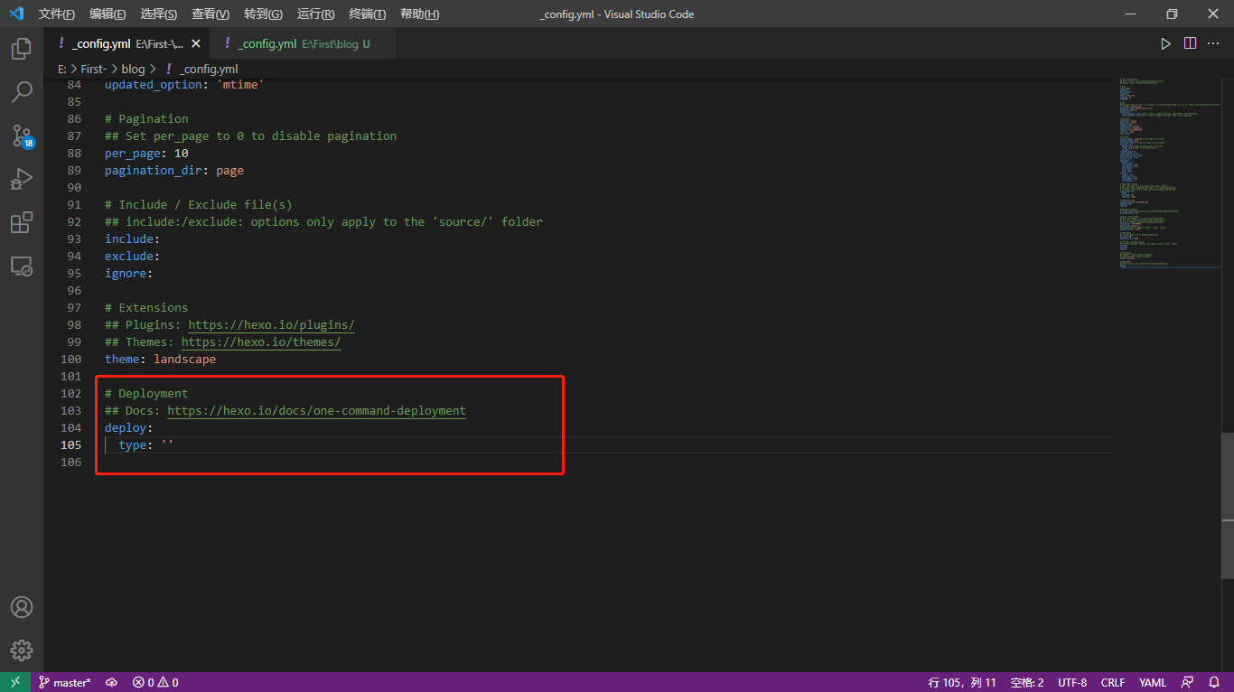The height and width of the screenshot is (692, 1234).
Task: Open notifications bell in status bar
Action: [1214, 682]
